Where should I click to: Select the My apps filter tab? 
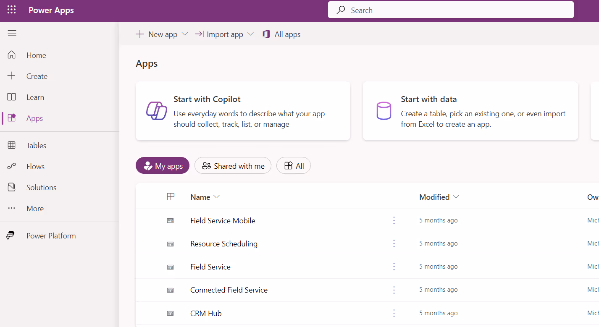tap(163, 166)
